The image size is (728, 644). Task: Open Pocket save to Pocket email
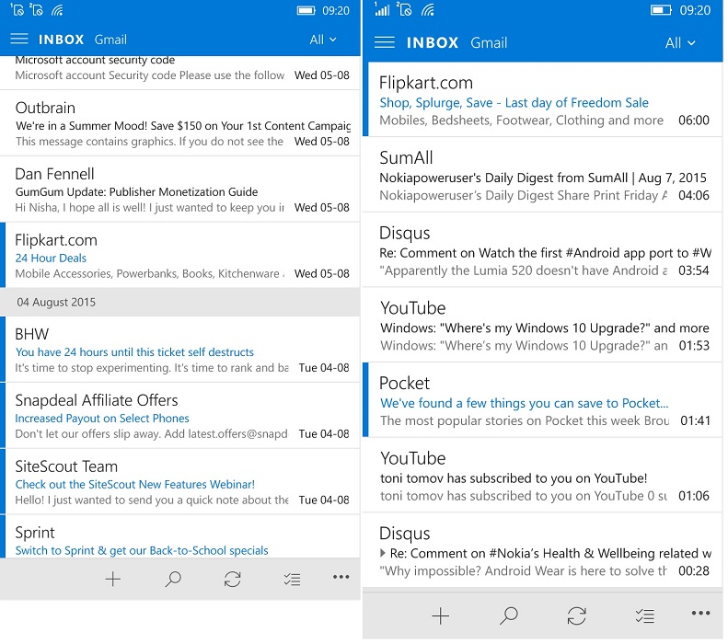coord(543,400)
